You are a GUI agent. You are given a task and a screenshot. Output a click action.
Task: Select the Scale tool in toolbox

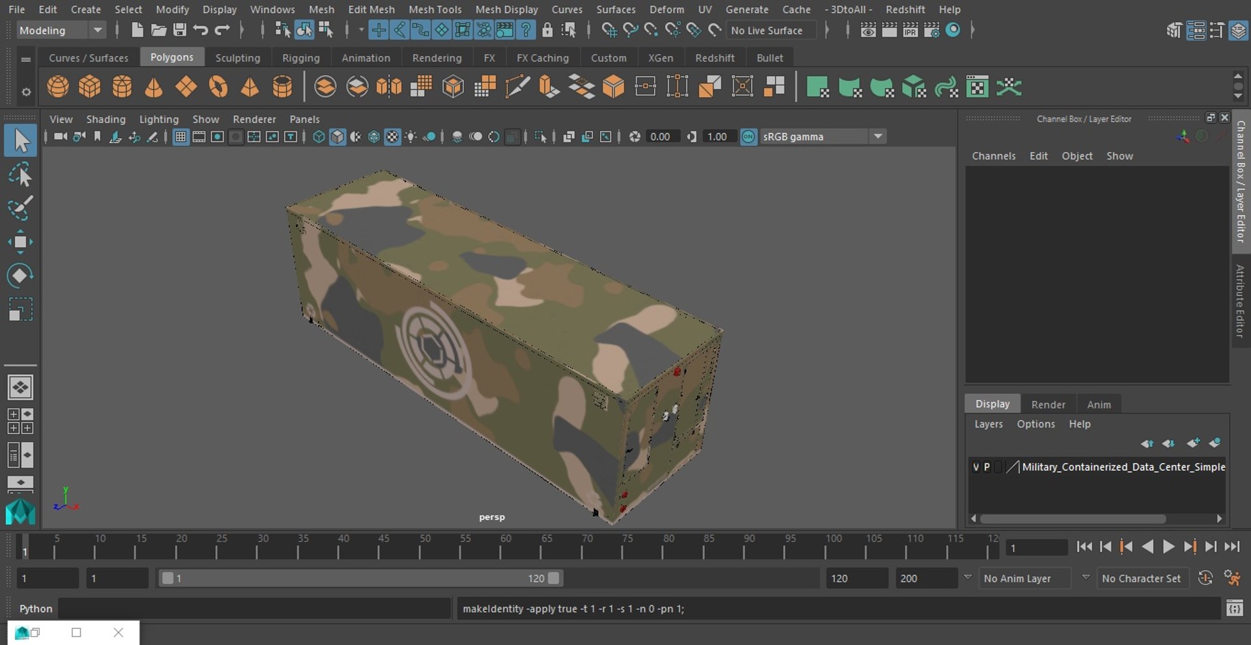(20, 309)
